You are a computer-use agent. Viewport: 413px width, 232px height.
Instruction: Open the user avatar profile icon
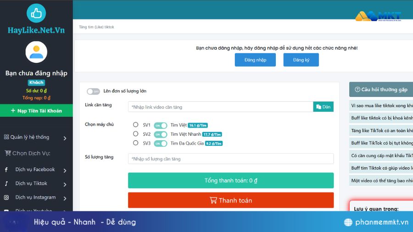click(x=36, y=52)
